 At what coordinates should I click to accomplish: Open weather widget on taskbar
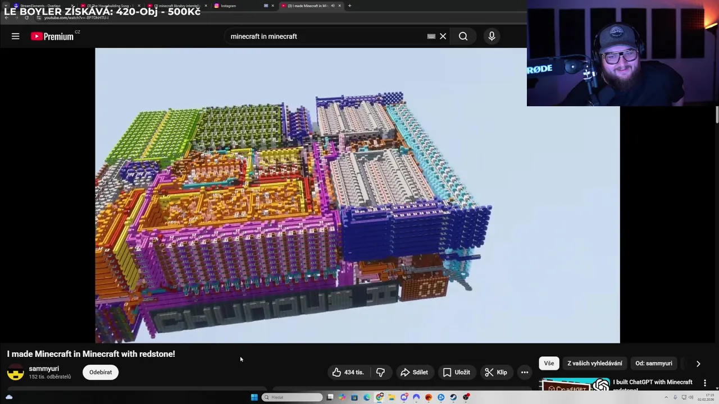(x=9, y=397)
